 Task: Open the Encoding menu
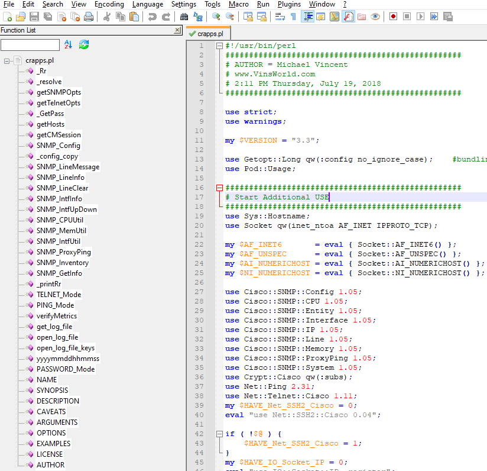[x=109, y=4]
